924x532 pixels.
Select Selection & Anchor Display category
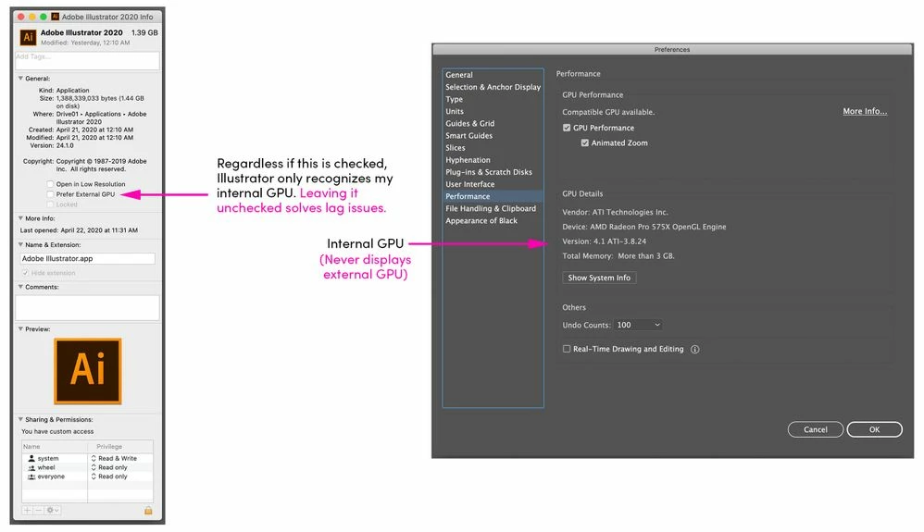pos(493,87)
